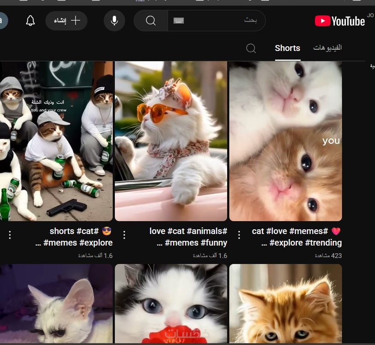Focus the search (بحث) input field

[x=216, y=21]
